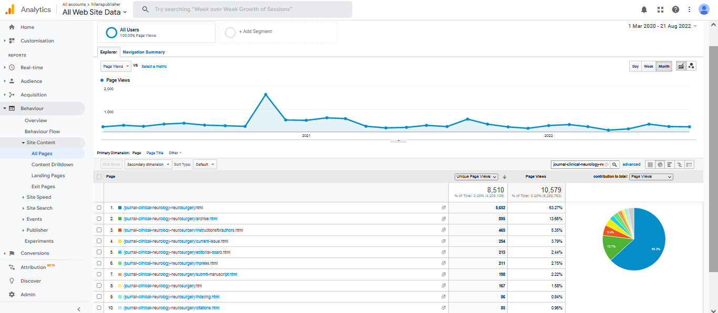Switch to motion chart view icon
718x313 pixels.
(691, 66)
